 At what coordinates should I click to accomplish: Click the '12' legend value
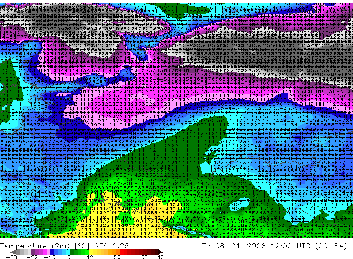[x=90, y=257]
